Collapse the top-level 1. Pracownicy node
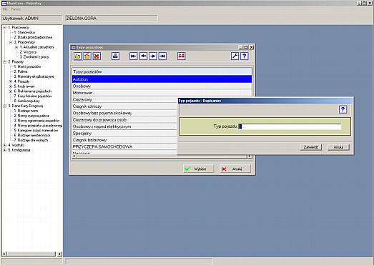Screen dimensions: 374x265 (x=5, y=28)
